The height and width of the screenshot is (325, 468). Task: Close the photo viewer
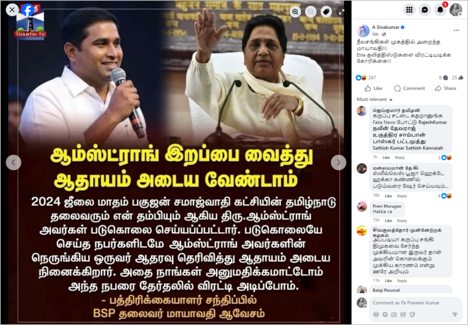tap(12, 10)
